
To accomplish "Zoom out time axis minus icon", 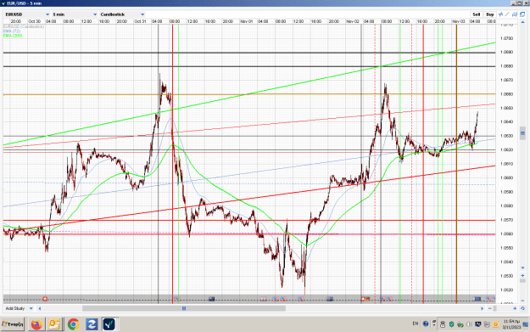I will 490,308.
